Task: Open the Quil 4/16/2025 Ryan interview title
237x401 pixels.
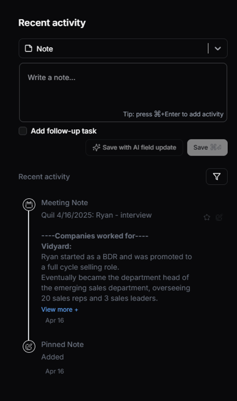Action: pyautogui.click(x=97, y=215)
